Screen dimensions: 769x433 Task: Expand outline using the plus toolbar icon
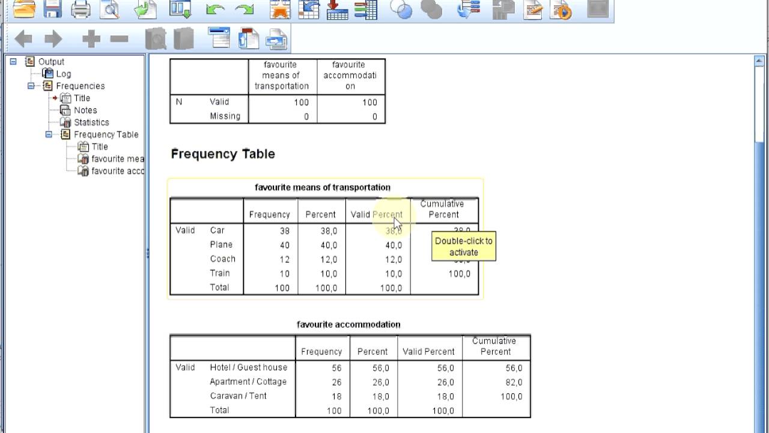pos(91,40)
